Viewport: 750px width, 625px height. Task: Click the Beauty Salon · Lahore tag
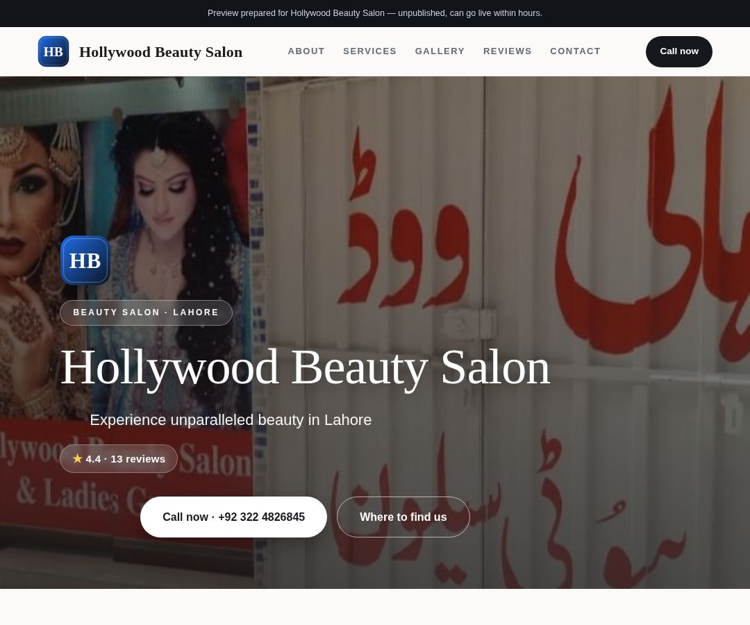point(146,312)
